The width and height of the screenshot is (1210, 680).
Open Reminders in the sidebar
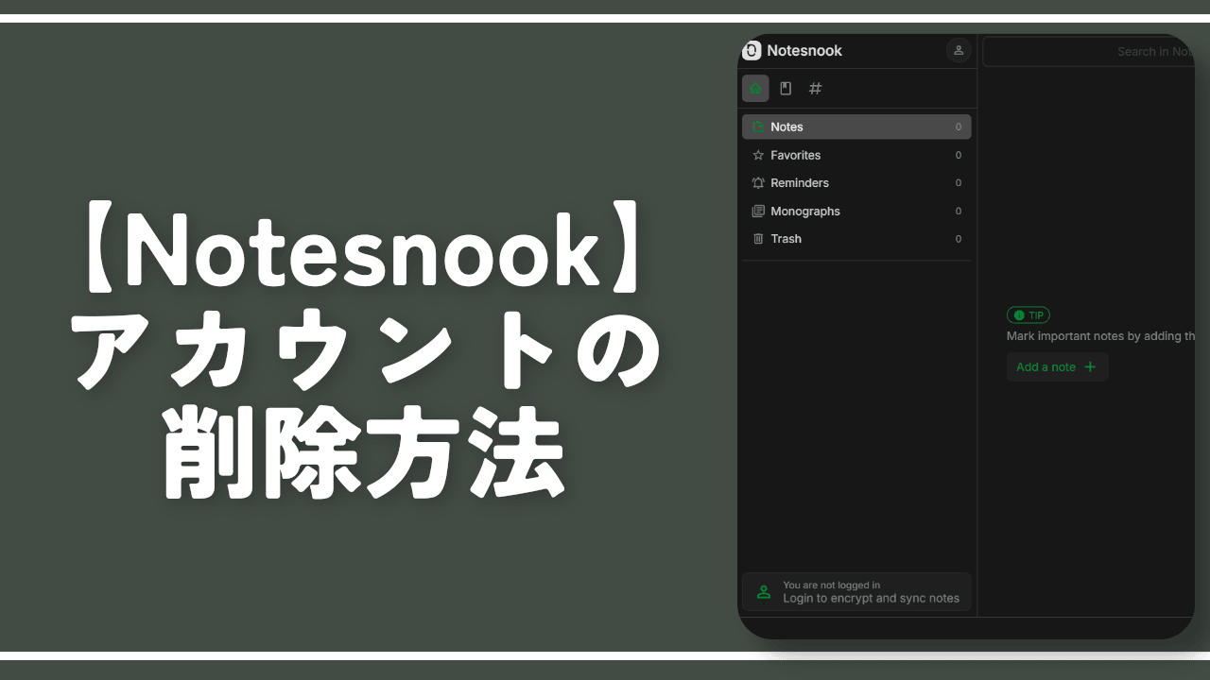tap(856, 183)
